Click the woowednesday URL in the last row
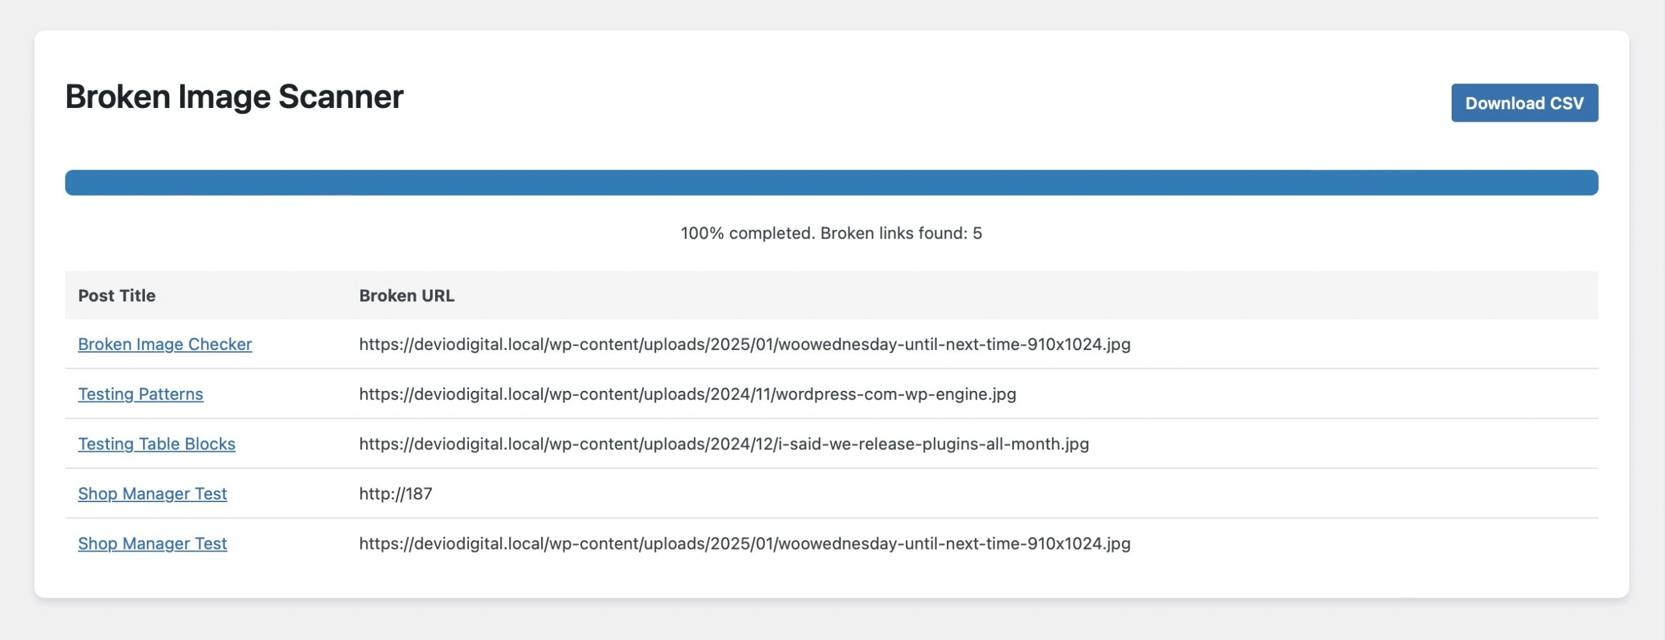Image resolution: width=1665 pixels, height=640 pixels. [x=745, y=543]
